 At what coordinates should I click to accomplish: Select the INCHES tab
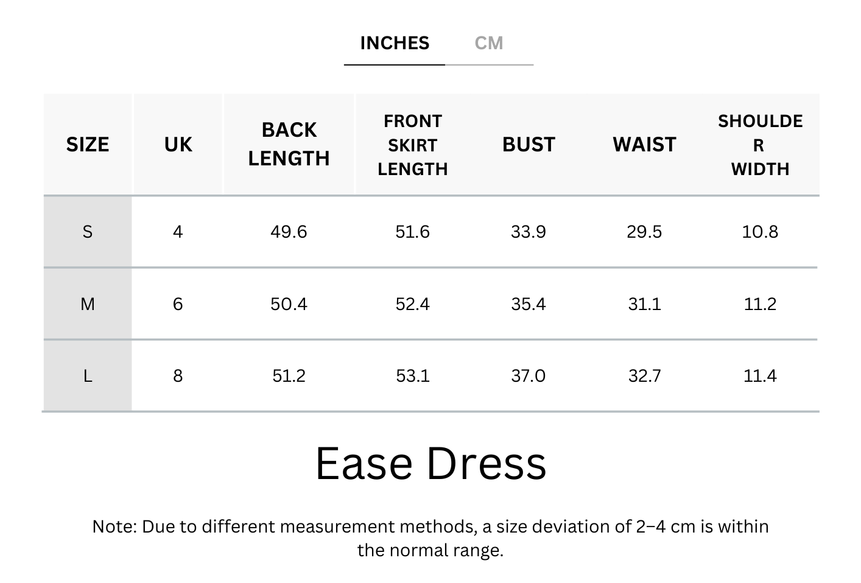click(x=395, y=43)
